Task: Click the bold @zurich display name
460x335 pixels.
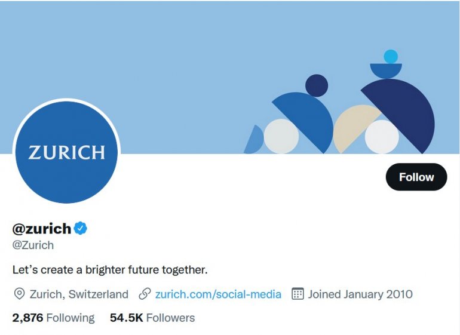Action: 42,228
